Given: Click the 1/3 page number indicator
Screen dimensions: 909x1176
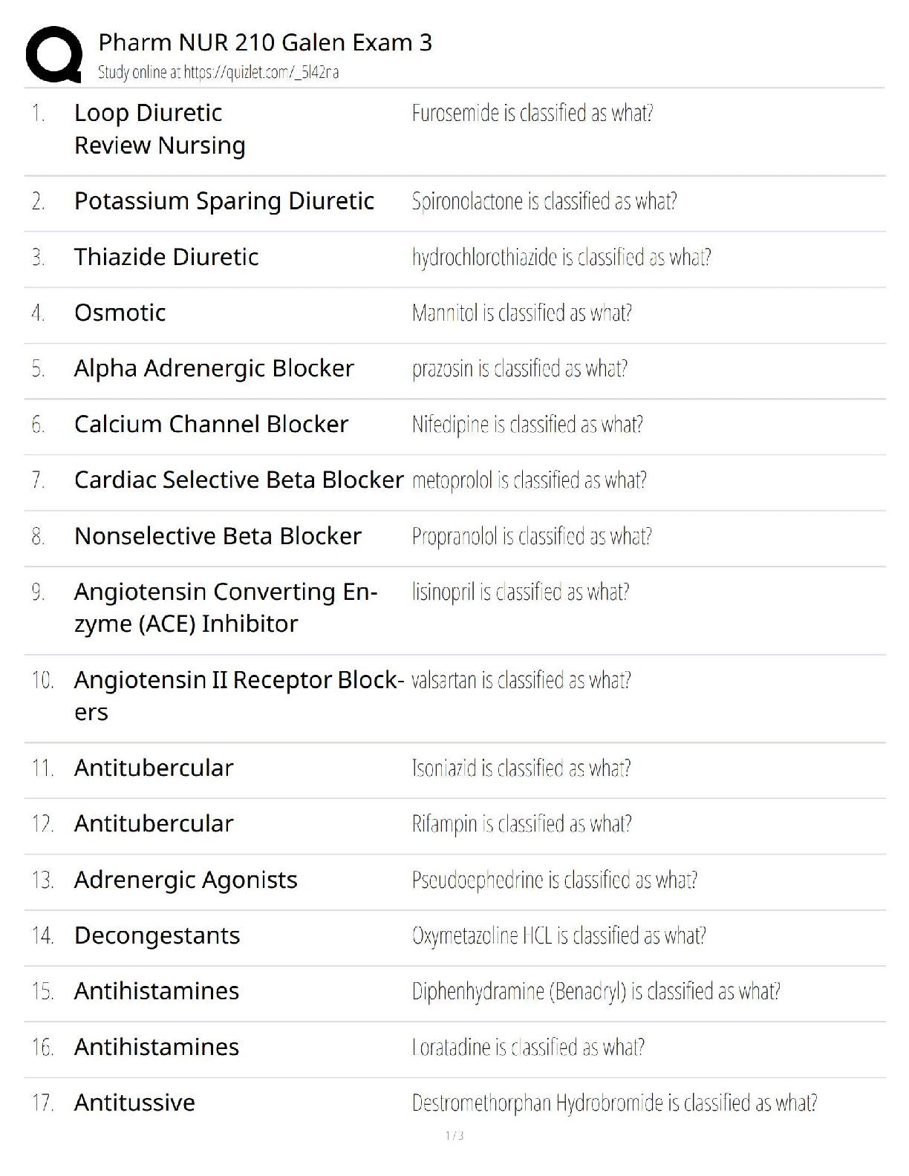Looking at the screenshot, I should (454, 1135).
